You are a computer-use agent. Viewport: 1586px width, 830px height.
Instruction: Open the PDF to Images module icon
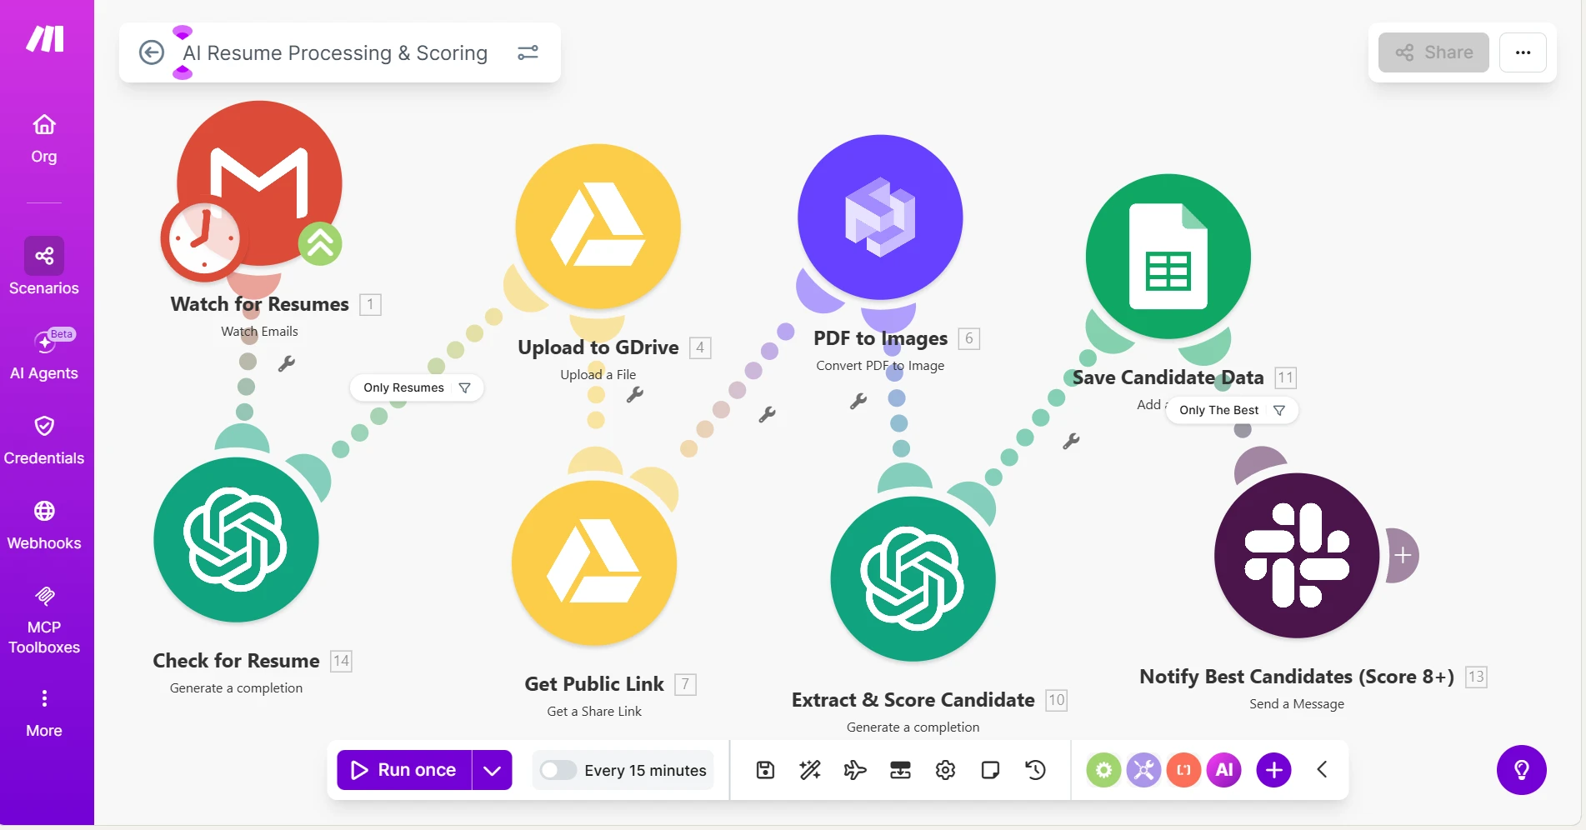click(x=880, y=217)
